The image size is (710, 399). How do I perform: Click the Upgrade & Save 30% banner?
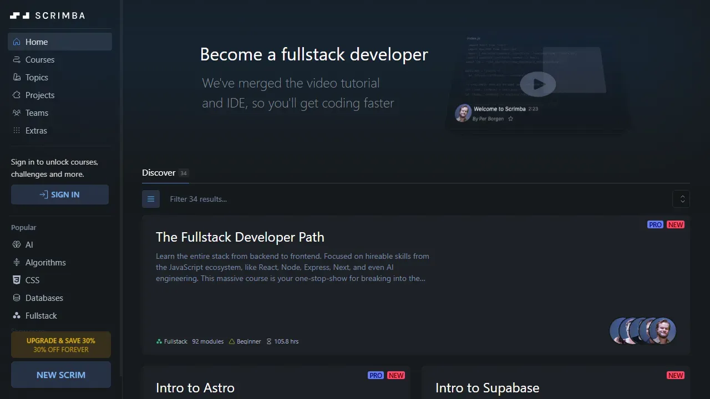(x=61, y=345)
